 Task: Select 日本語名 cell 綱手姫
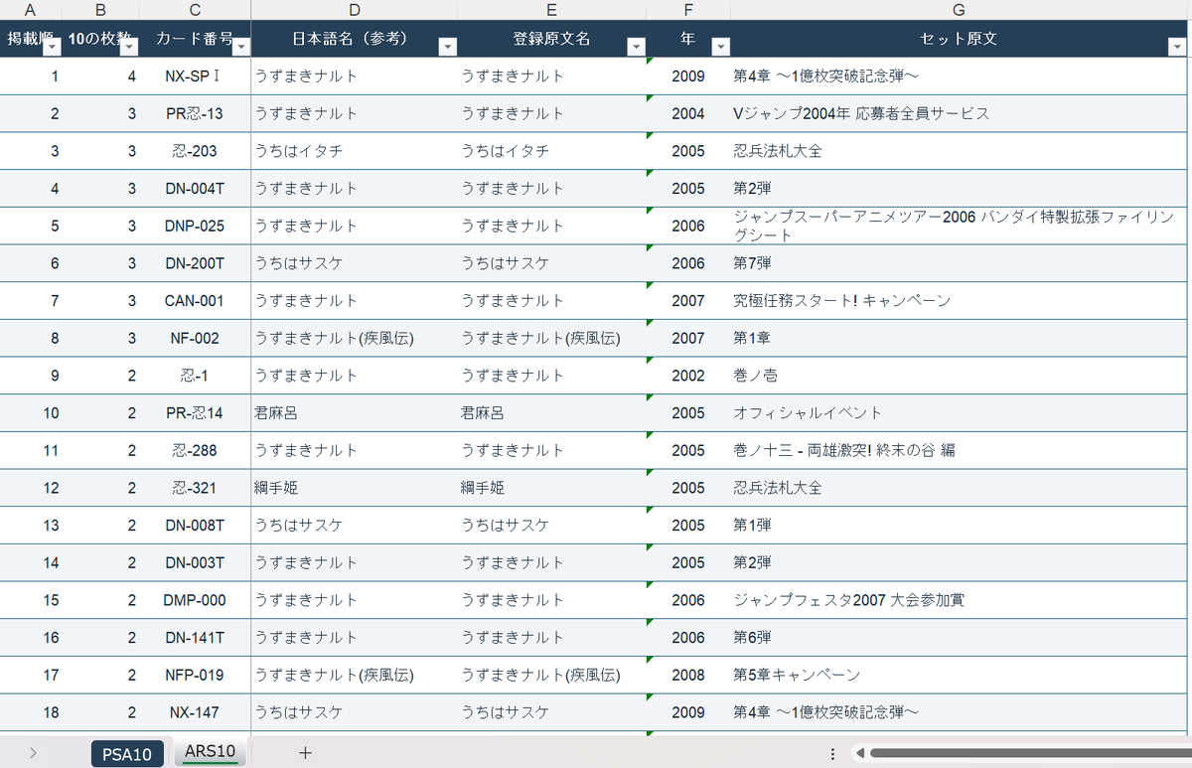click(x=354, y=488)
